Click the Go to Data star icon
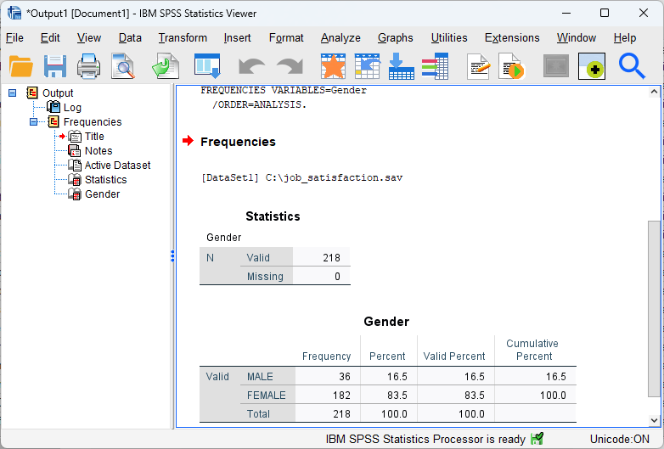Image resolution: width=664 pixels, height=449 pixels. 333,66
